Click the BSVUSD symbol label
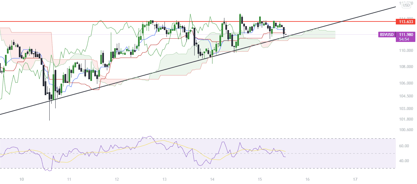This screenshot has width=417, height=184. tap(387, 34)
